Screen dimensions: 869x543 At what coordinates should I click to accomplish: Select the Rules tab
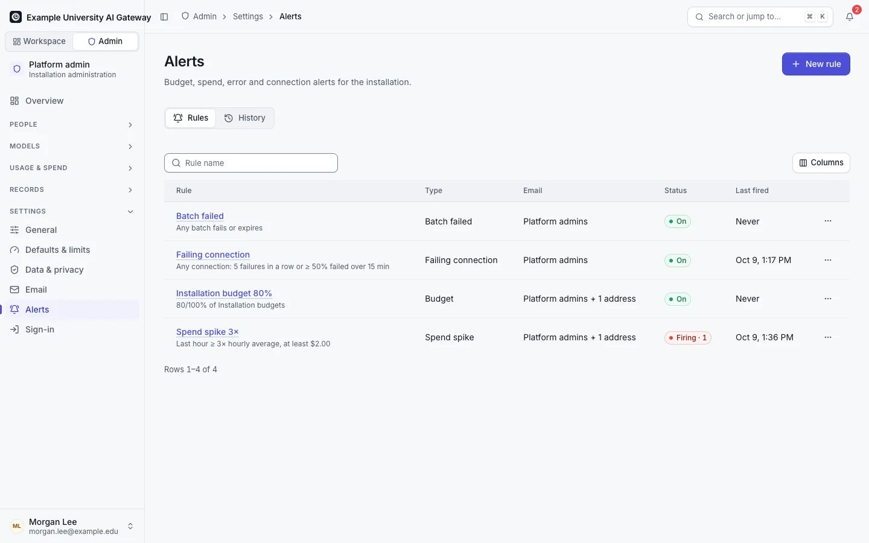click(191, 118)
